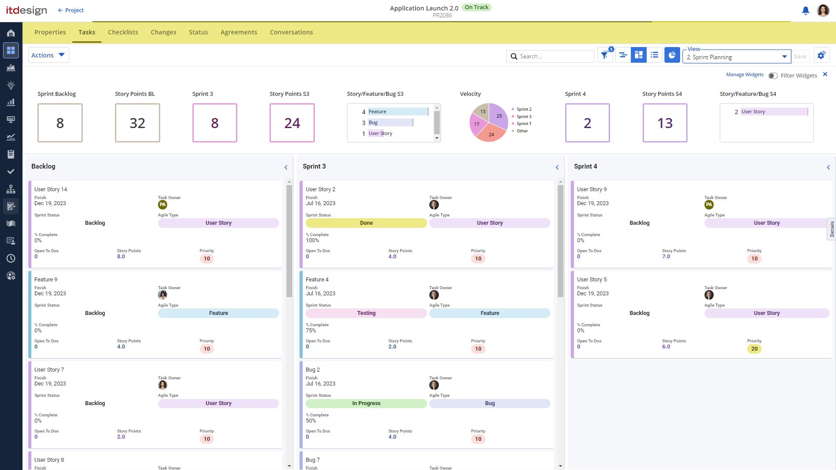The width and height of the screenshot is (836, 470).
Task: Click the Story Points S3 widget showing 24
Action: pos(292,123)
